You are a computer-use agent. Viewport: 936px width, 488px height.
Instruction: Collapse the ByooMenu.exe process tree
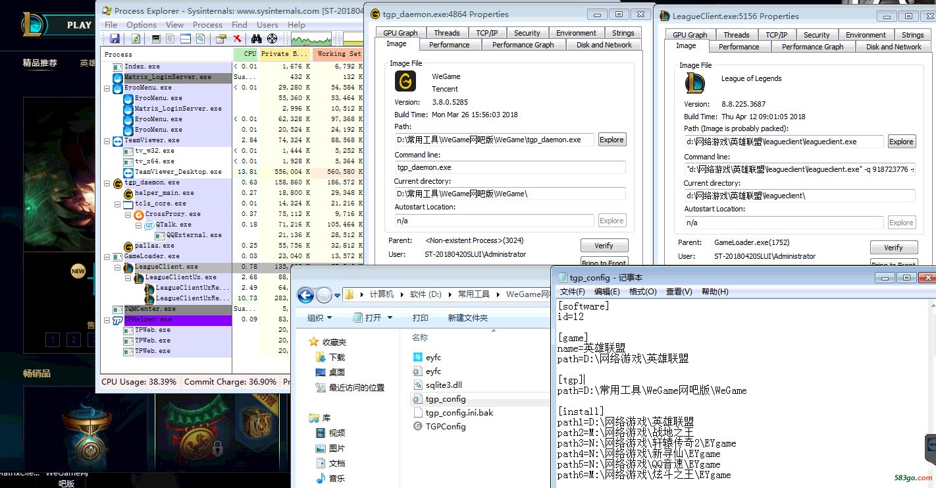107,88
